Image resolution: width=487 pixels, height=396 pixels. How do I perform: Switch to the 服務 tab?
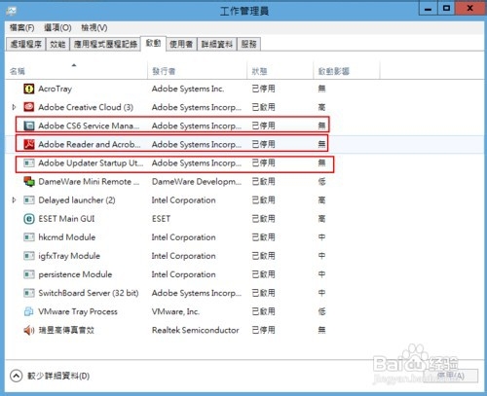pos(249,44)
